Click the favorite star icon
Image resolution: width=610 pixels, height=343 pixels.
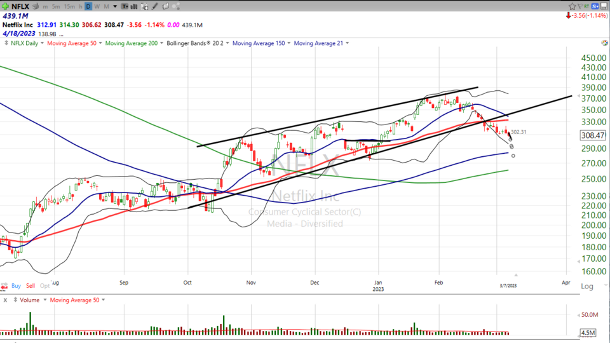572,6
